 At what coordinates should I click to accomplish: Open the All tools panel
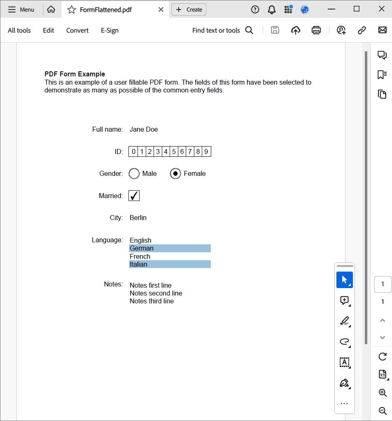point(19,30)
